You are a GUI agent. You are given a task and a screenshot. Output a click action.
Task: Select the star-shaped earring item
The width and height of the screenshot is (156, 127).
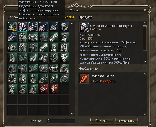[54, 27]
